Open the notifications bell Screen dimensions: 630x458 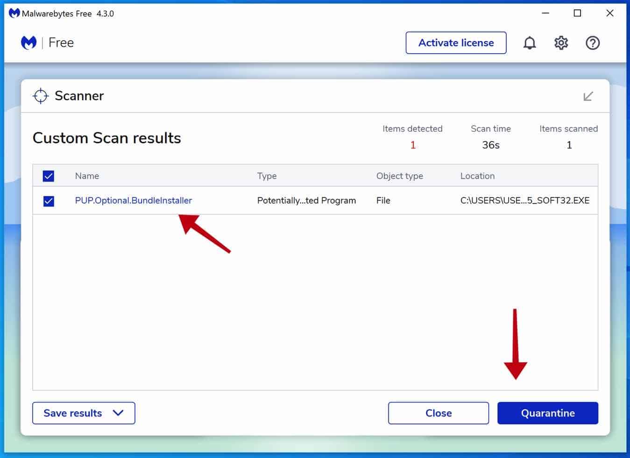529,43
